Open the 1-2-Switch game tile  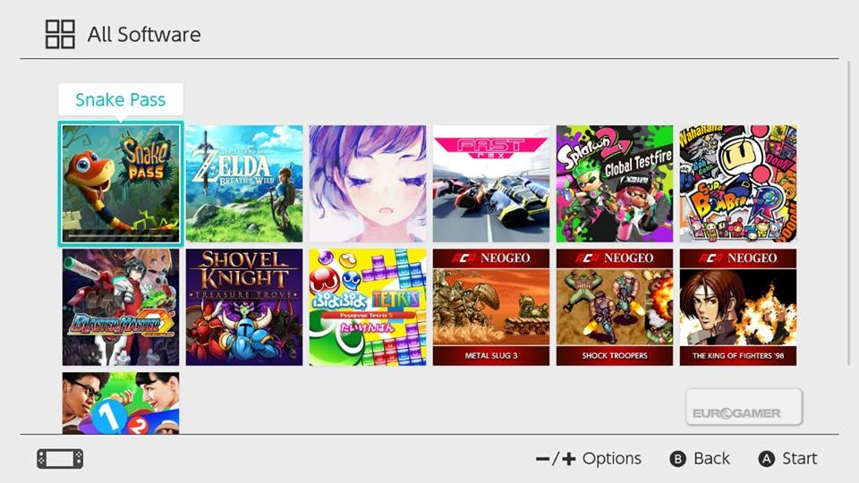click(121, 403)
